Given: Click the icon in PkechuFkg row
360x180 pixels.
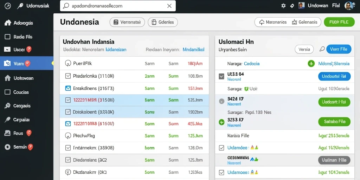Looking at the screenshot, I should click(x=68, y=136).
